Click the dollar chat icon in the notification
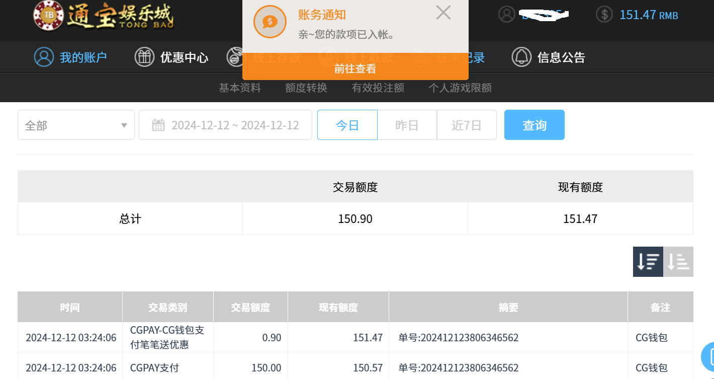 (270, 22)
